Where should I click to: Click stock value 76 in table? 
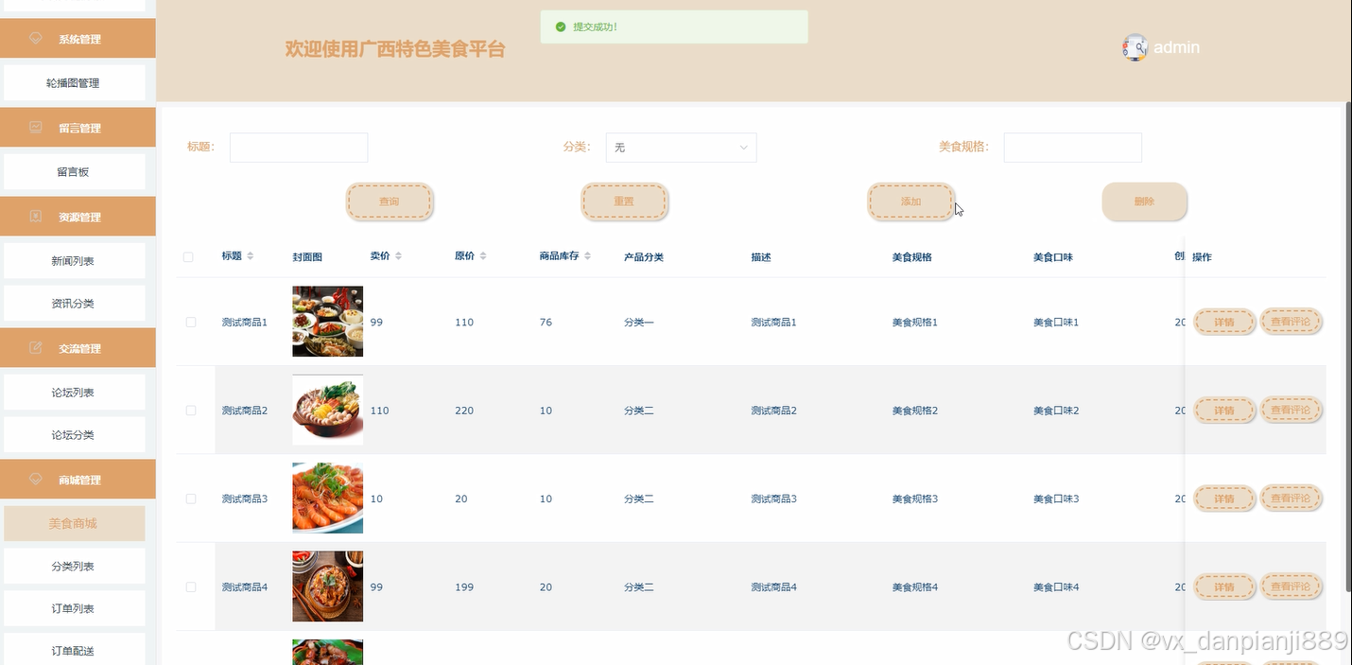(546, 323)
